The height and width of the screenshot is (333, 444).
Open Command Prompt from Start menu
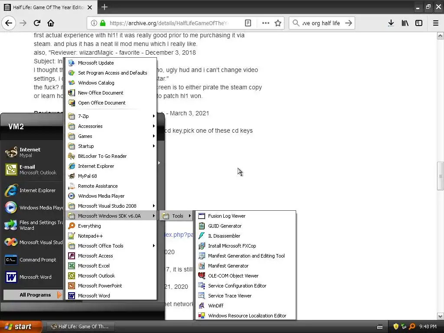point(33,260)
